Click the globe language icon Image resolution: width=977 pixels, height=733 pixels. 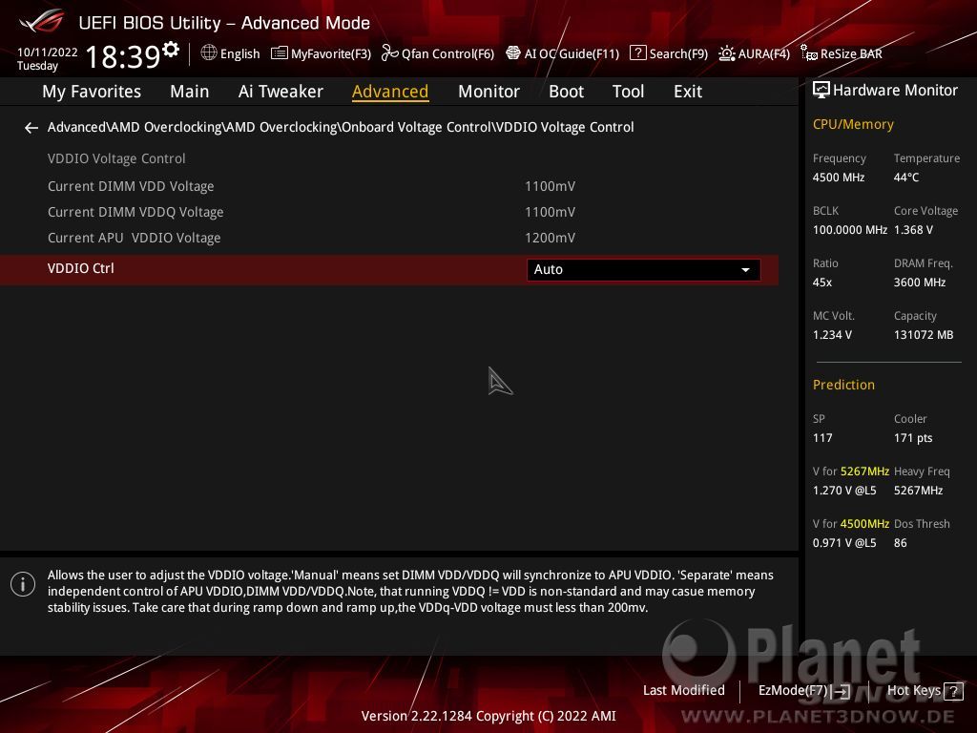(209, 53)
